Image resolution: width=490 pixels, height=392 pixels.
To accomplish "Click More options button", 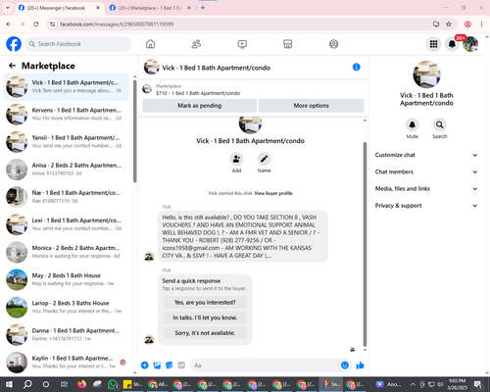I will [311, 106].
